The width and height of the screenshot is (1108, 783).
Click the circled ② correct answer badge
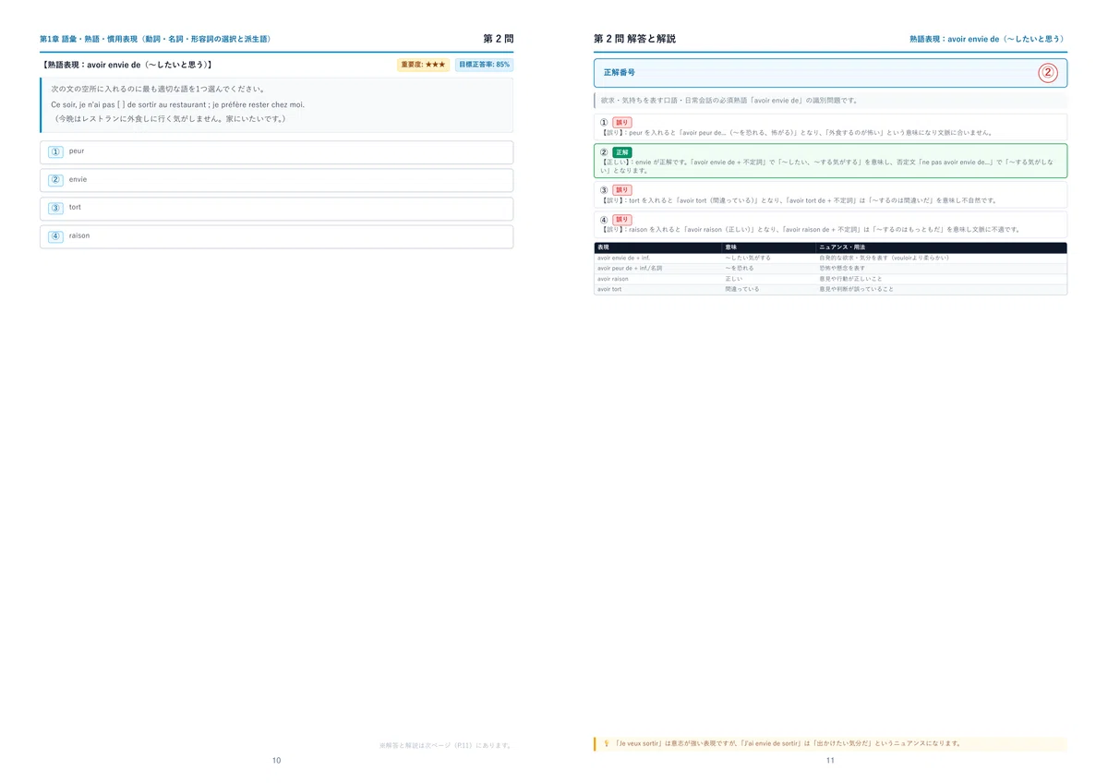pos(1048,73)
